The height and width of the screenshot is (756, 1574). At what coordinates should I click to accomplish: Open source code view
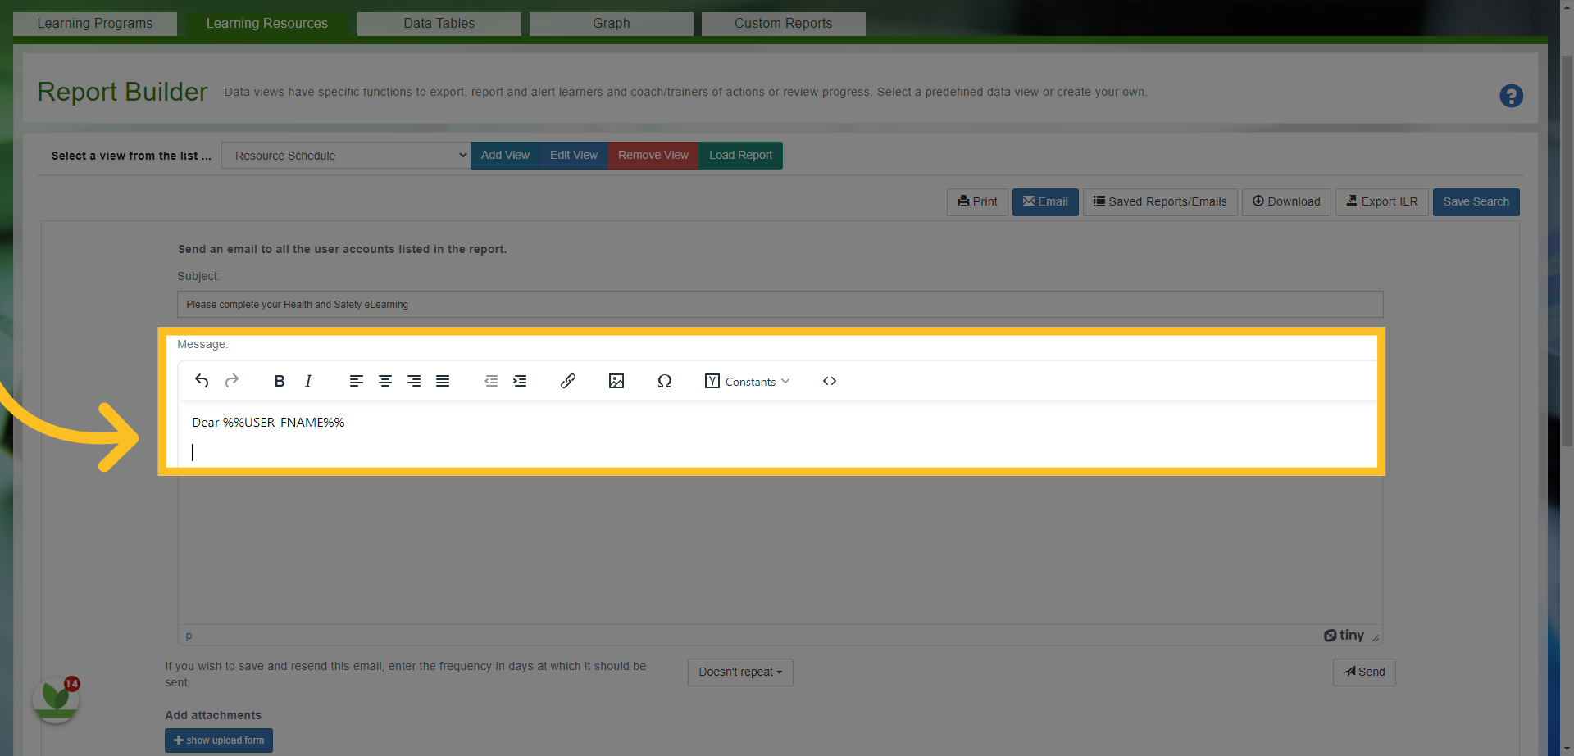(x=830, y=381)
